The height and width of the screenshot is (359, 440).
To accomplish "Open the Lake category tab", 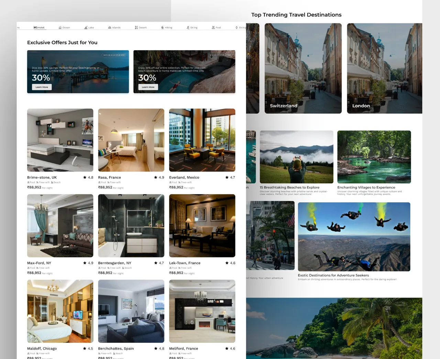I will [89, 27].
